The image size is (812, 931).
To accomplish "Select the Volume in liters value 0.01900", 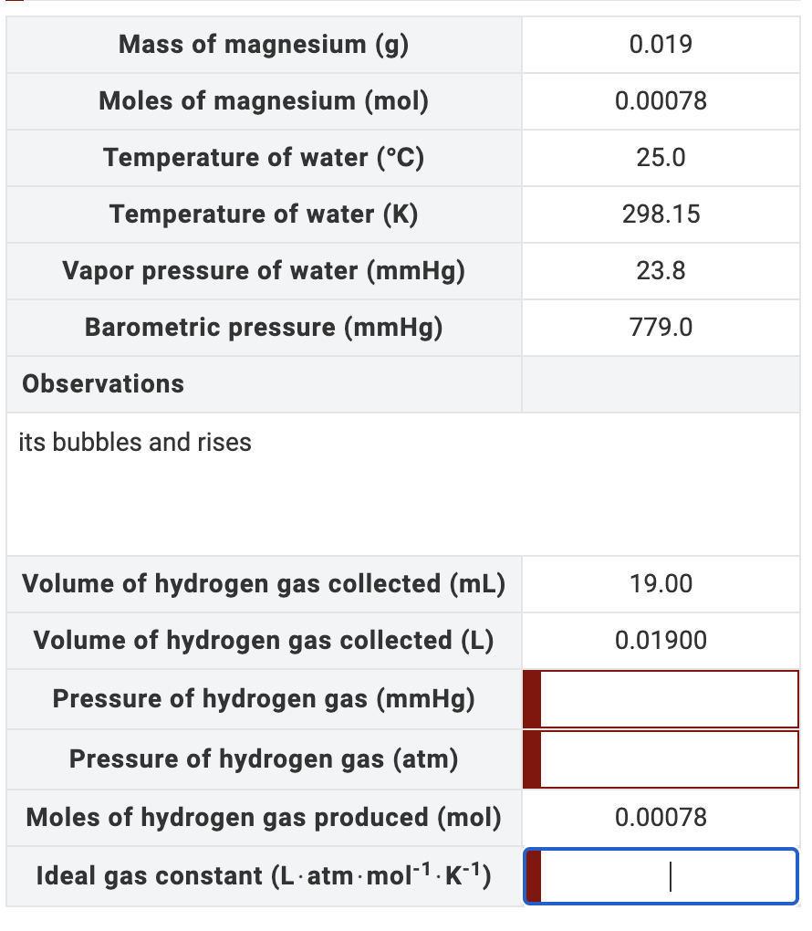I will click(x=660, y=640).
